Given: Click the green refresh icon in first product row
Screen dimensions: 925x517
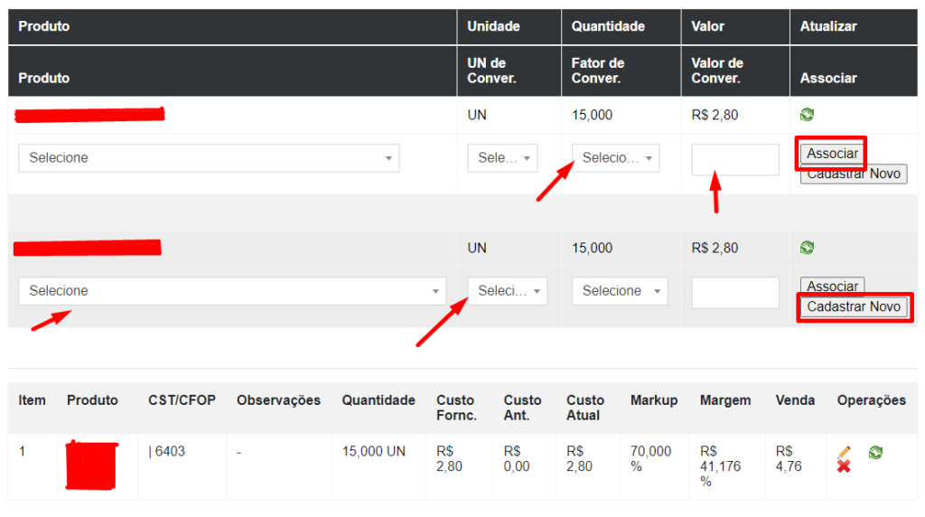Looking at the screenshot, I should tap(807, 115).
